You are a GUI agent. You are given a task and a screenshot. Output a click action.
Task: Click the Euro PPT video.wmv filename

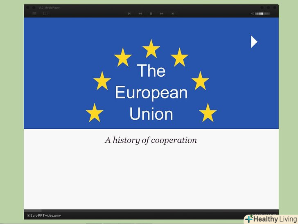pos(45,216)
